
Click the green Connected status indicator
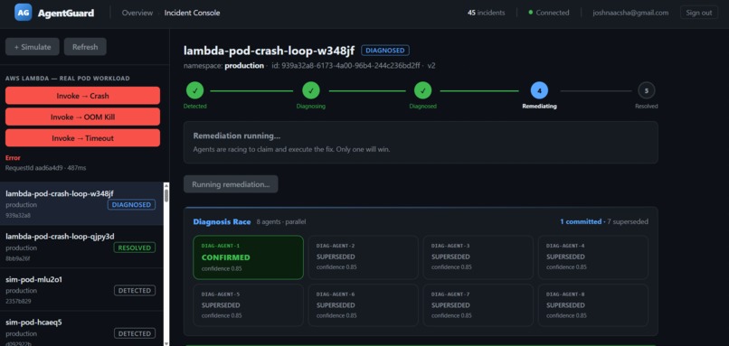(549, 13)
